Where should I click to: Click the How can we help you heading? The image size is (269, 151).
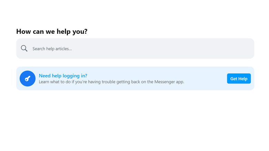[52, 31]
